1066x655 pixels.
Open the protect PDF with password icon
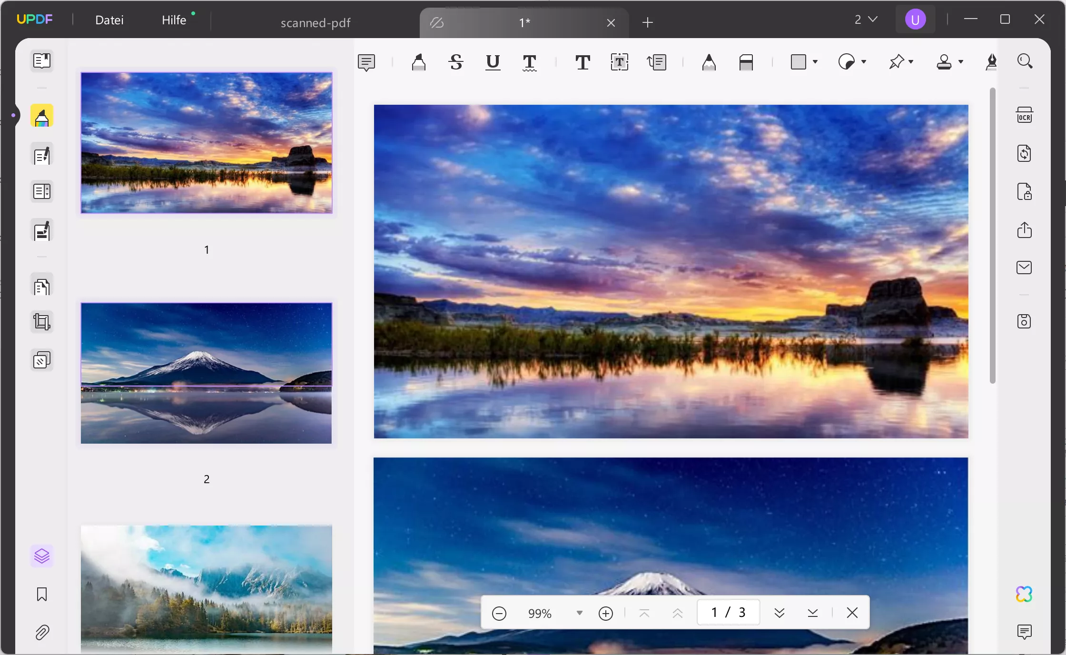click(1024, 192)
